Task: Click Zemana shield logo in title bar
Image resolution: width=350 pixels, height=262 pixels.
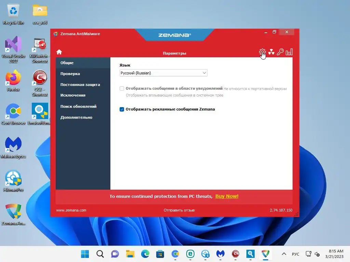Action: [56, 34]
